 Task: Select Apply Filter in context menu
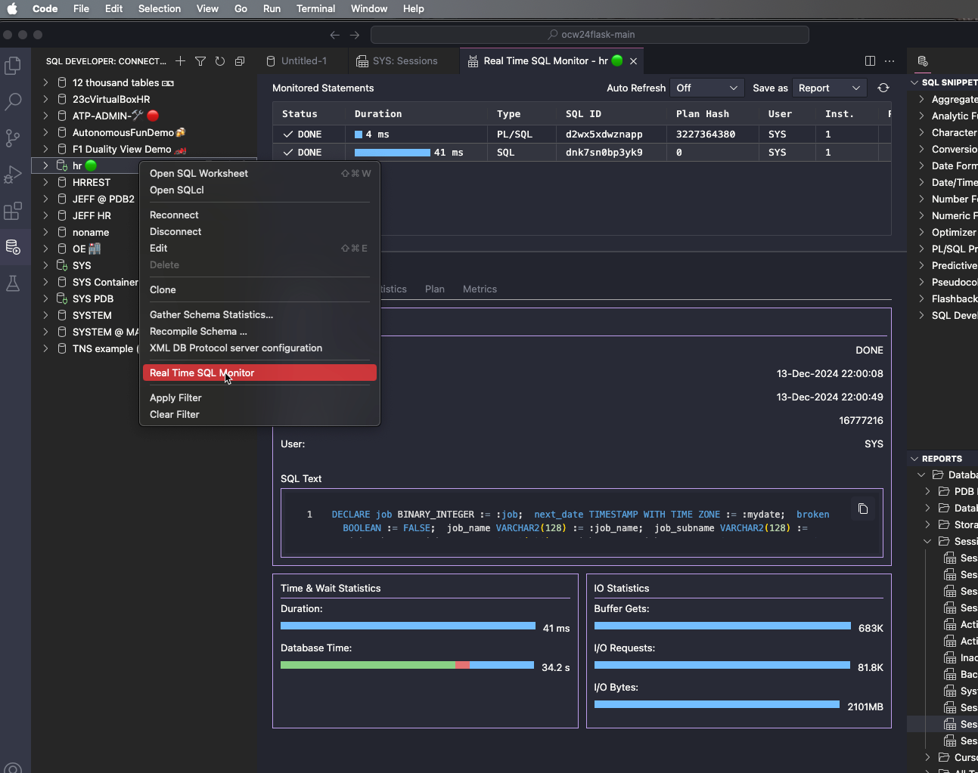click(259, 397)
